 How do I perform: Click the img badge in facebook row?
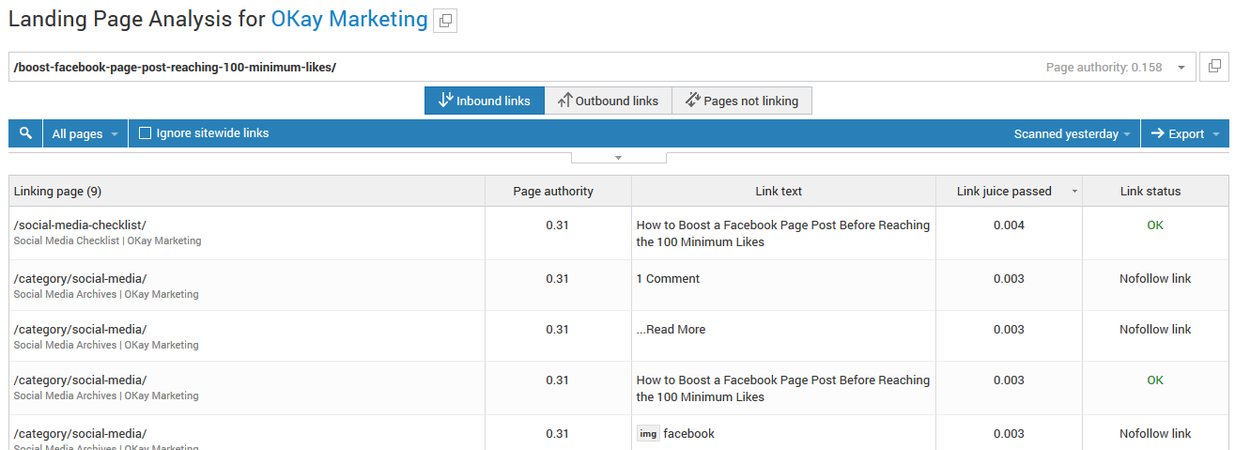[x=648, y=434]
